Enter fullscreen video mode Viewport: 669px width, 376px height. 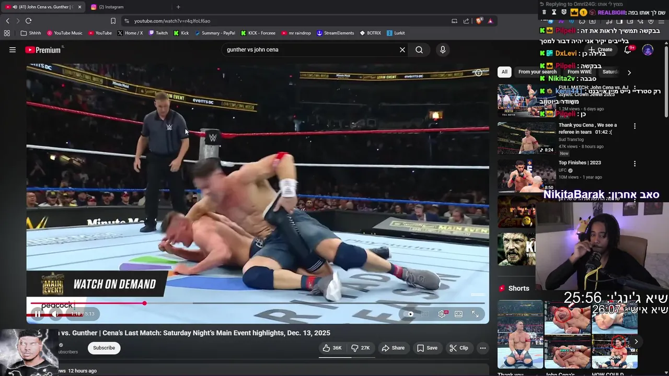(475, 314)
